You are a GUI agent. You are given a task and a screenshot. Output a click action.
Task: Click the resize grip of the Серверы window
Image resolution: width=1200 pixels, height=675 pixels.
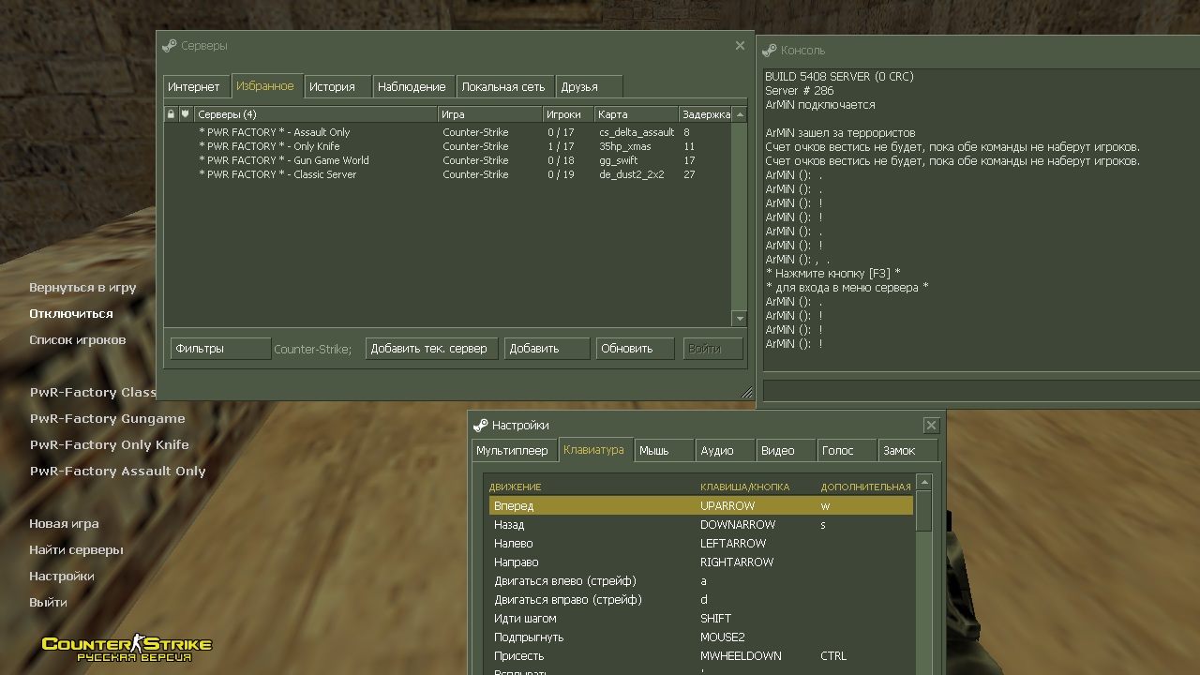[747, 392]
